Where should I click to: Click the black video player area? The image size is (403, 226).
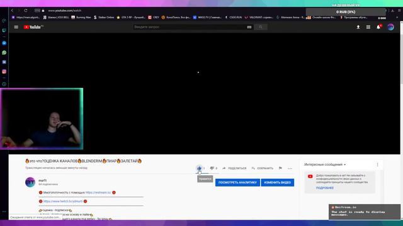tap(204, 94)
